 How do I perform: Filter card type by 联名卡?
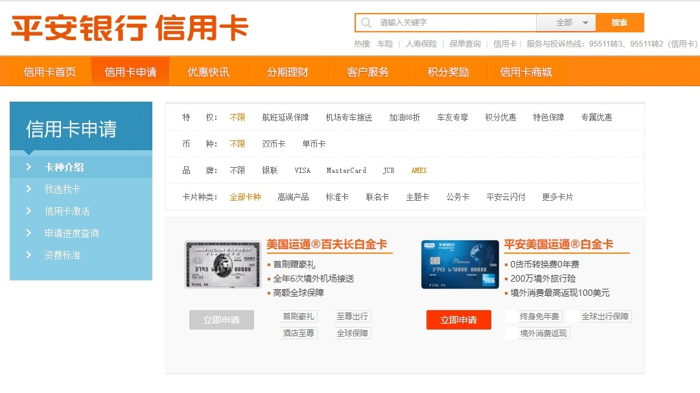[x=377, y=197]
